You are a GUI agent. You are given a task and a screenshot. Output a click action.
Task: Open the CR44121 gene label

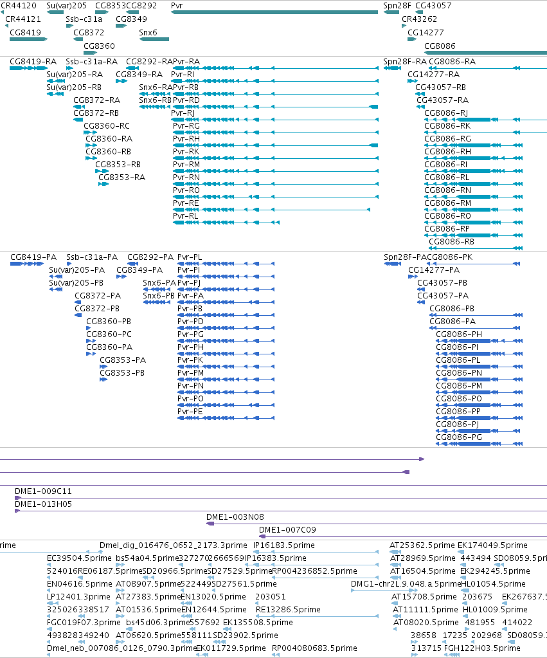pyautogui.click(x=23, y=19)
